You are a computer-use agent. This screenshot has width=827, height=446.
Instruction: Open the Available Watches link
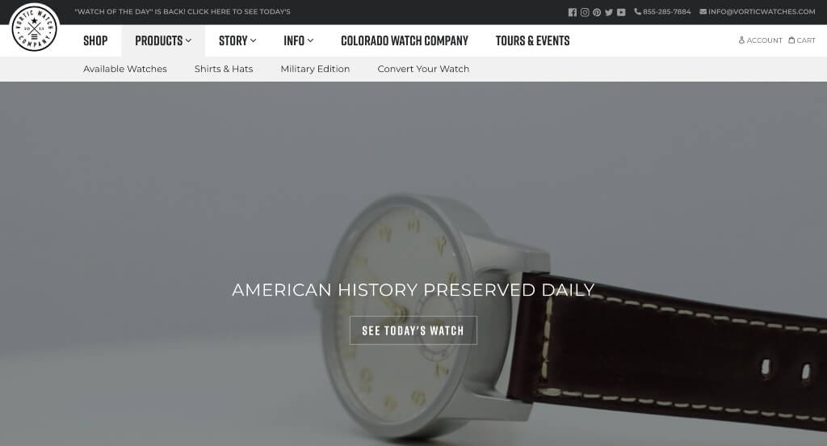[x=125, y=69]
